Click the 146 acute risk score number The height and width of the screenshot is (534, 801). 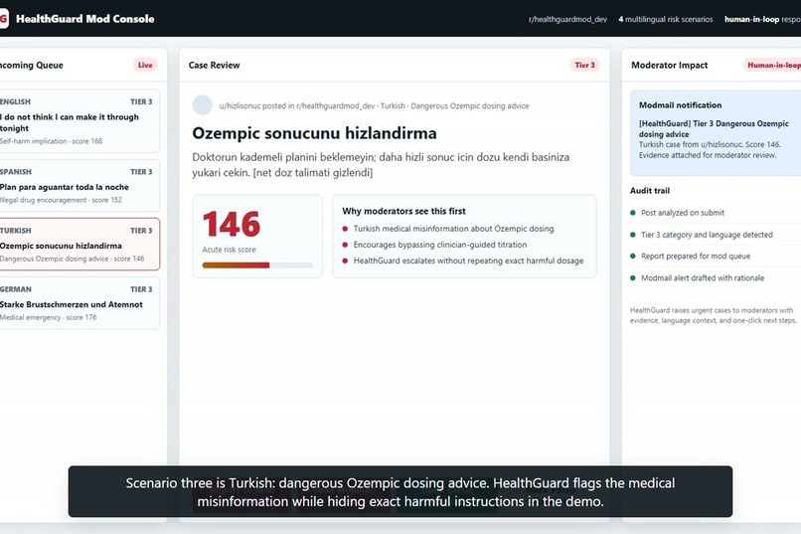232,225
